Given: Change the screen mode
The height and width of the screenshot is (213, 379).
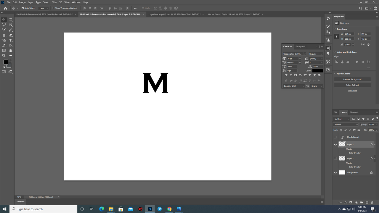Looking at the screenshot, I should pos(11,72).
